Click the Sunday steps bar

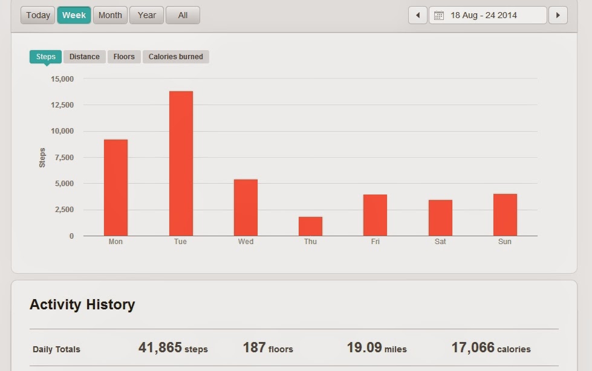(x=505, y=215)
